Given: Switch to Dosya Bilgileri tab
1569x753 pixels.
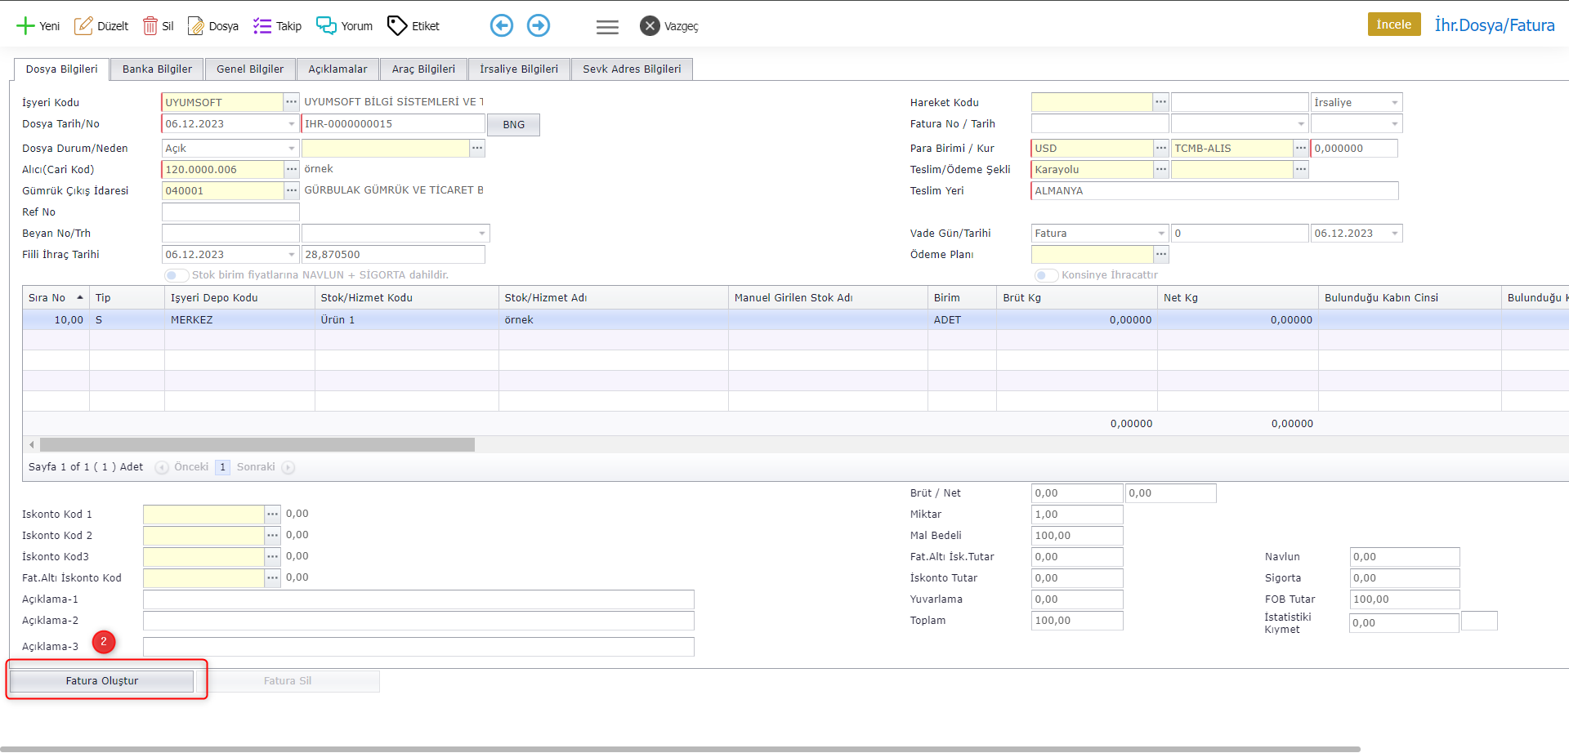Looking at the screenshot, I should (61, 69).
